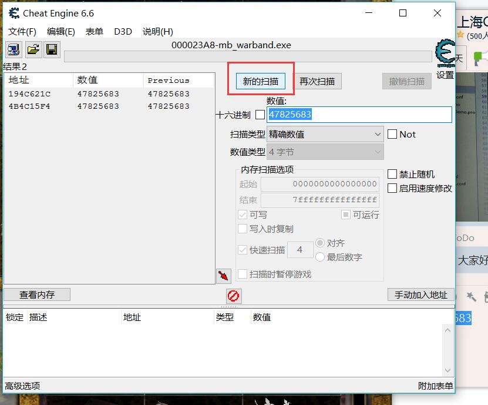
Task: Open the process selector computer icon
Action: point(14,49)
